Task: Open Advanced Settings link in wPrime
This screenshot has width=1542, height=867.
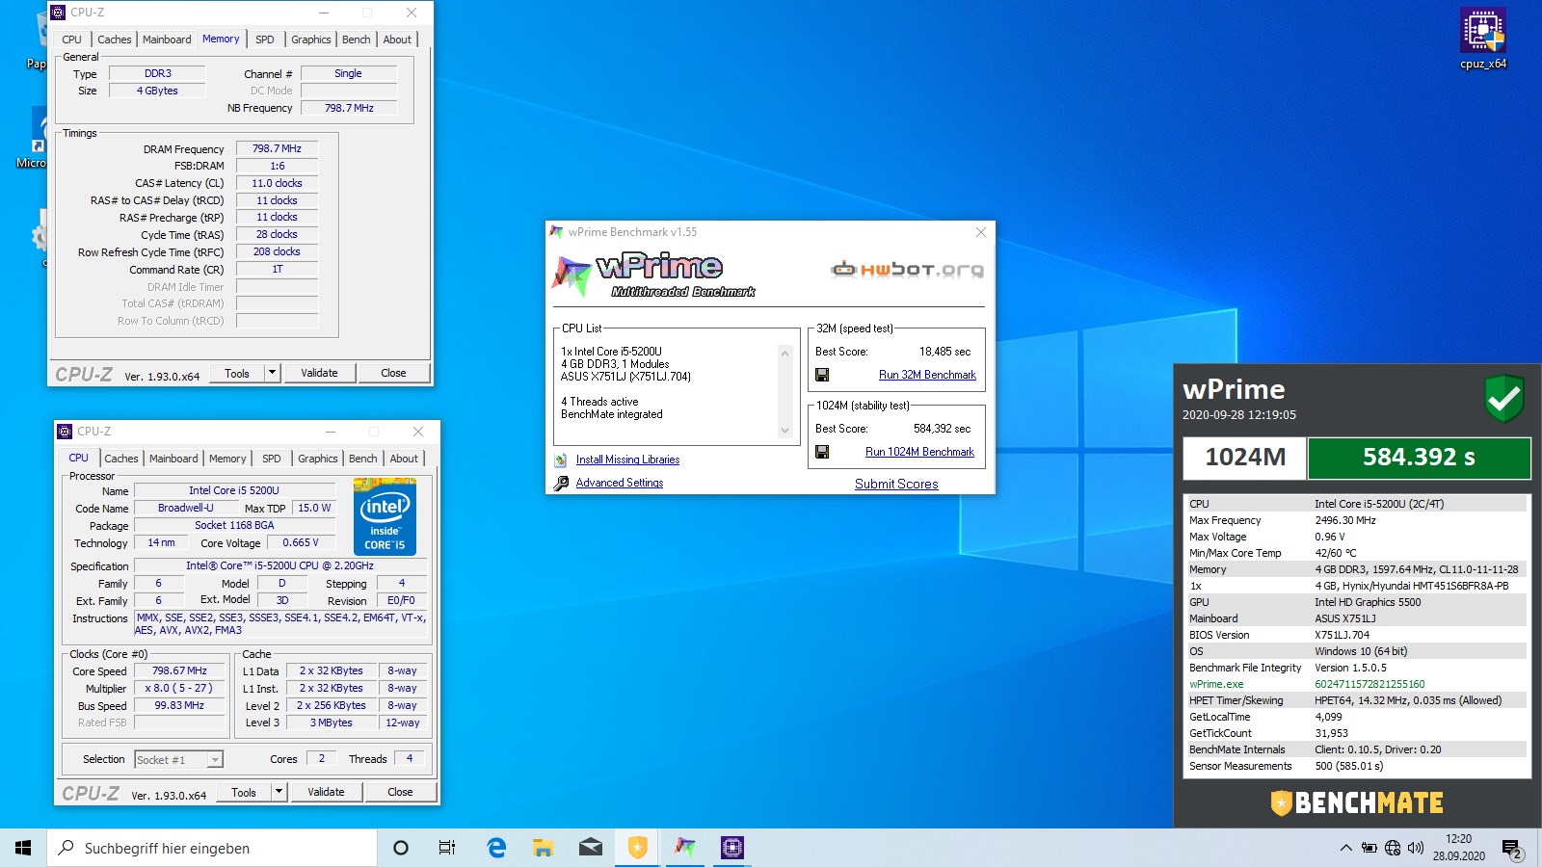Action: point(620,483)
